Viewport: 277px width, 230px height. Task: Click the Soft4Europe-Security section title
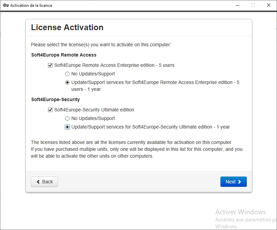[56, 99]
